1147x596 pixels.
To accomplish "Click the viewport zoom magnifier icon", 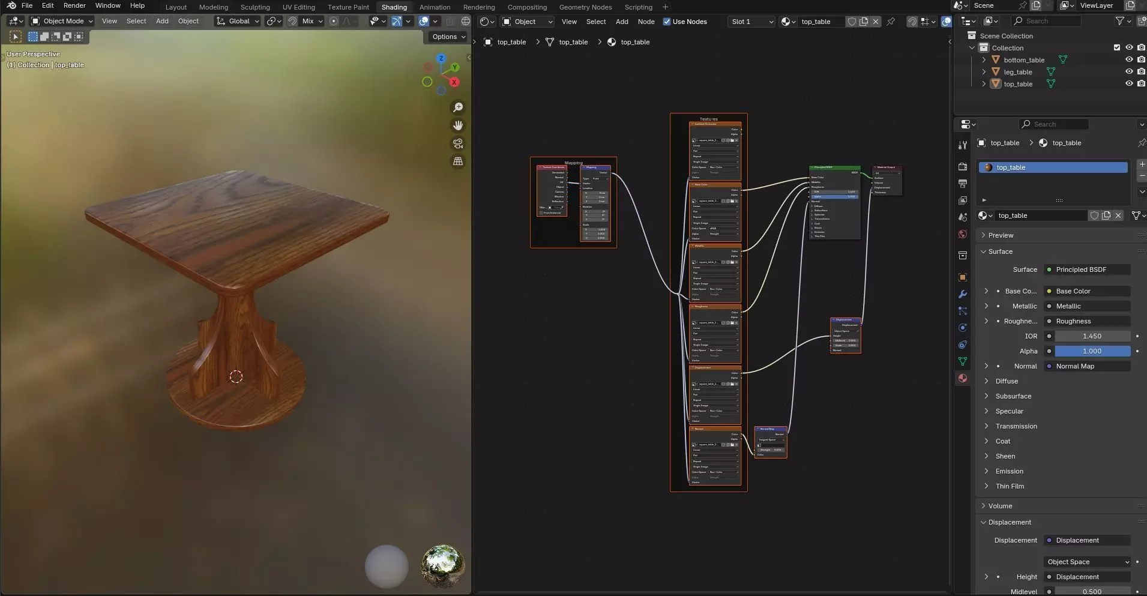I will [x=458, y=107].
